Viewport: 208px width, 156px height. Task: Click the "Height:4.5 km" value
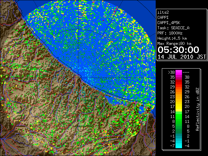(172, 38)
